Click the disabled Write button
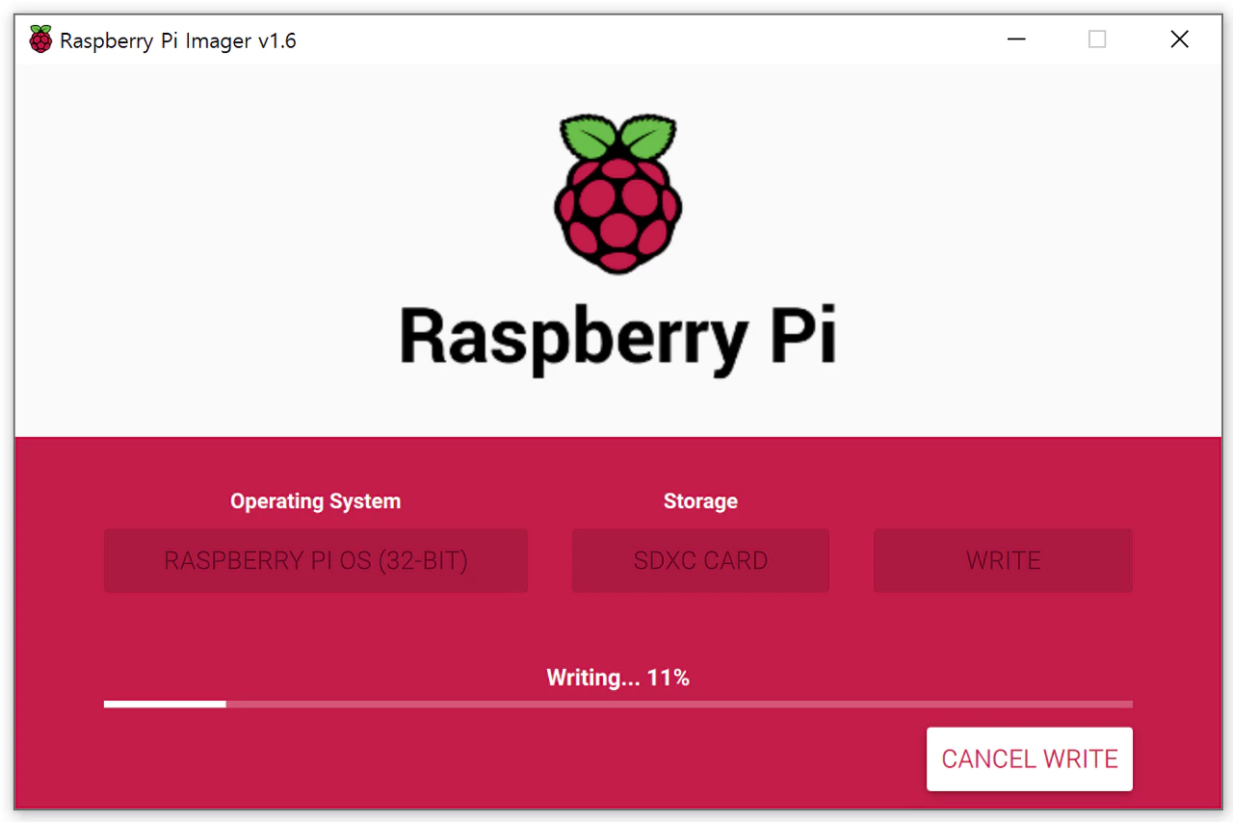The width and height of the screenshot is (1233, 822). [x=1003, y=560]
